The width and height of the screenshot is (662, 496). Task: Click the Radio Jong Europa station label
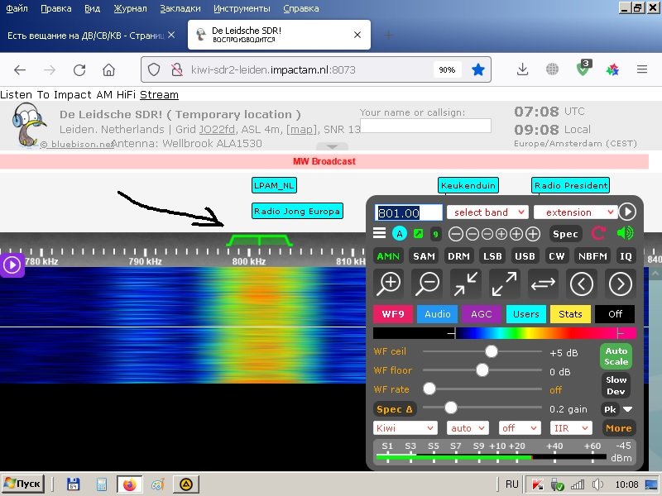coord(297,212)
